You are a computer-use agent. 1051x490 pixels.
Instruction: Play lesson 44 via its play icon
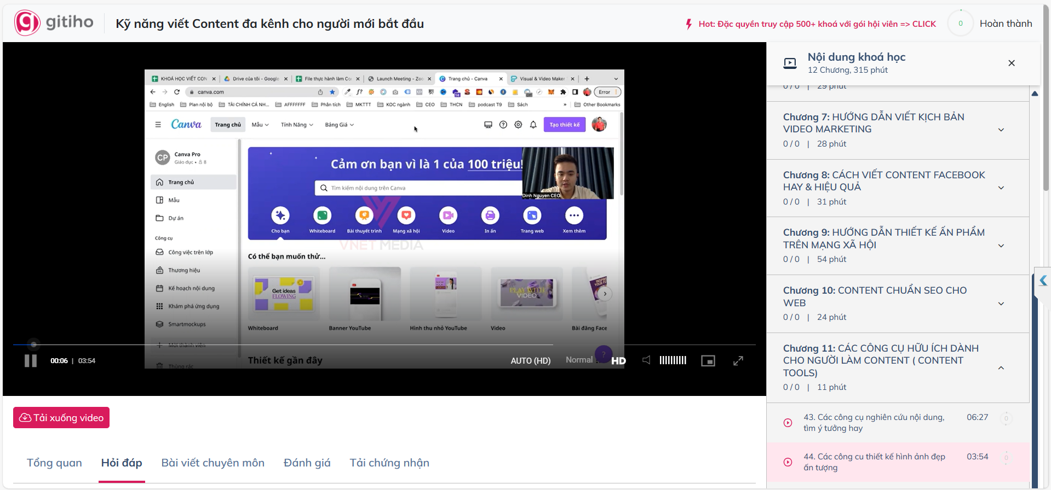[788, 462]
